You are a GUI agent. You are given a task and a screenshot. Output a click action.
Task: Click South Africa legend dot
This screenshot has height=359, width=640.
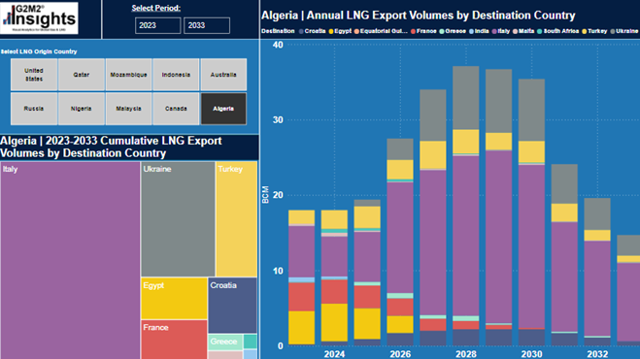[540, 31]
